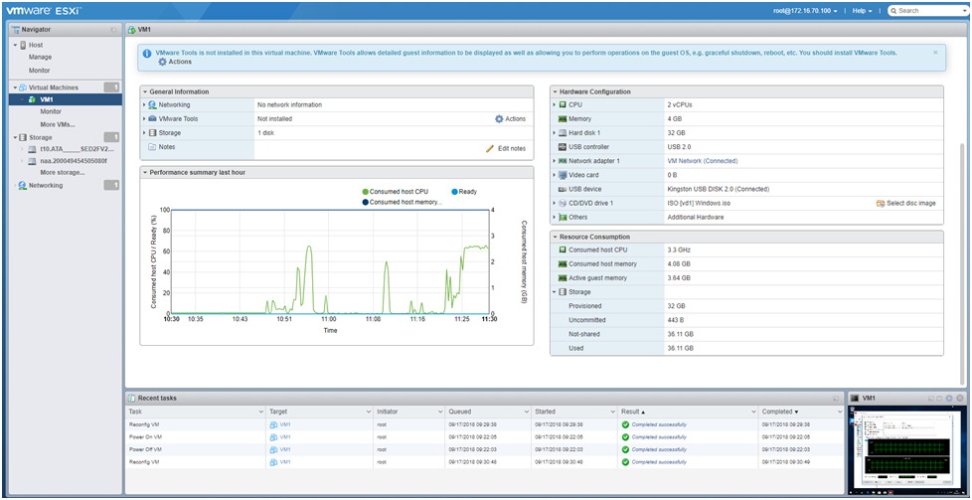
Task: Click Select disc image
Action: click(x=905, y=204)
